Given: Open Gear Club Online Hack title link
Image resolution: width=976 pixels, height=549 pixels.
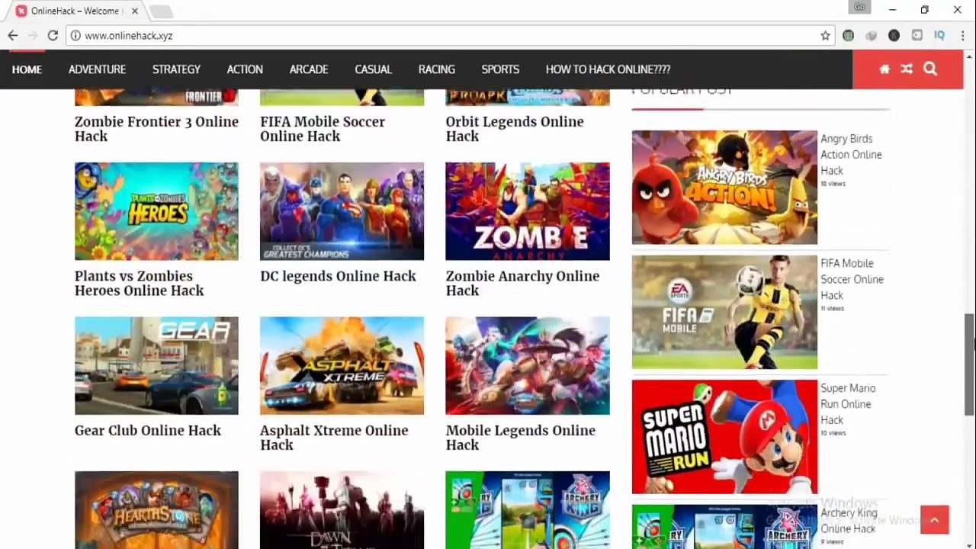Looking at the screenshot, I should (x=148, y=431).
